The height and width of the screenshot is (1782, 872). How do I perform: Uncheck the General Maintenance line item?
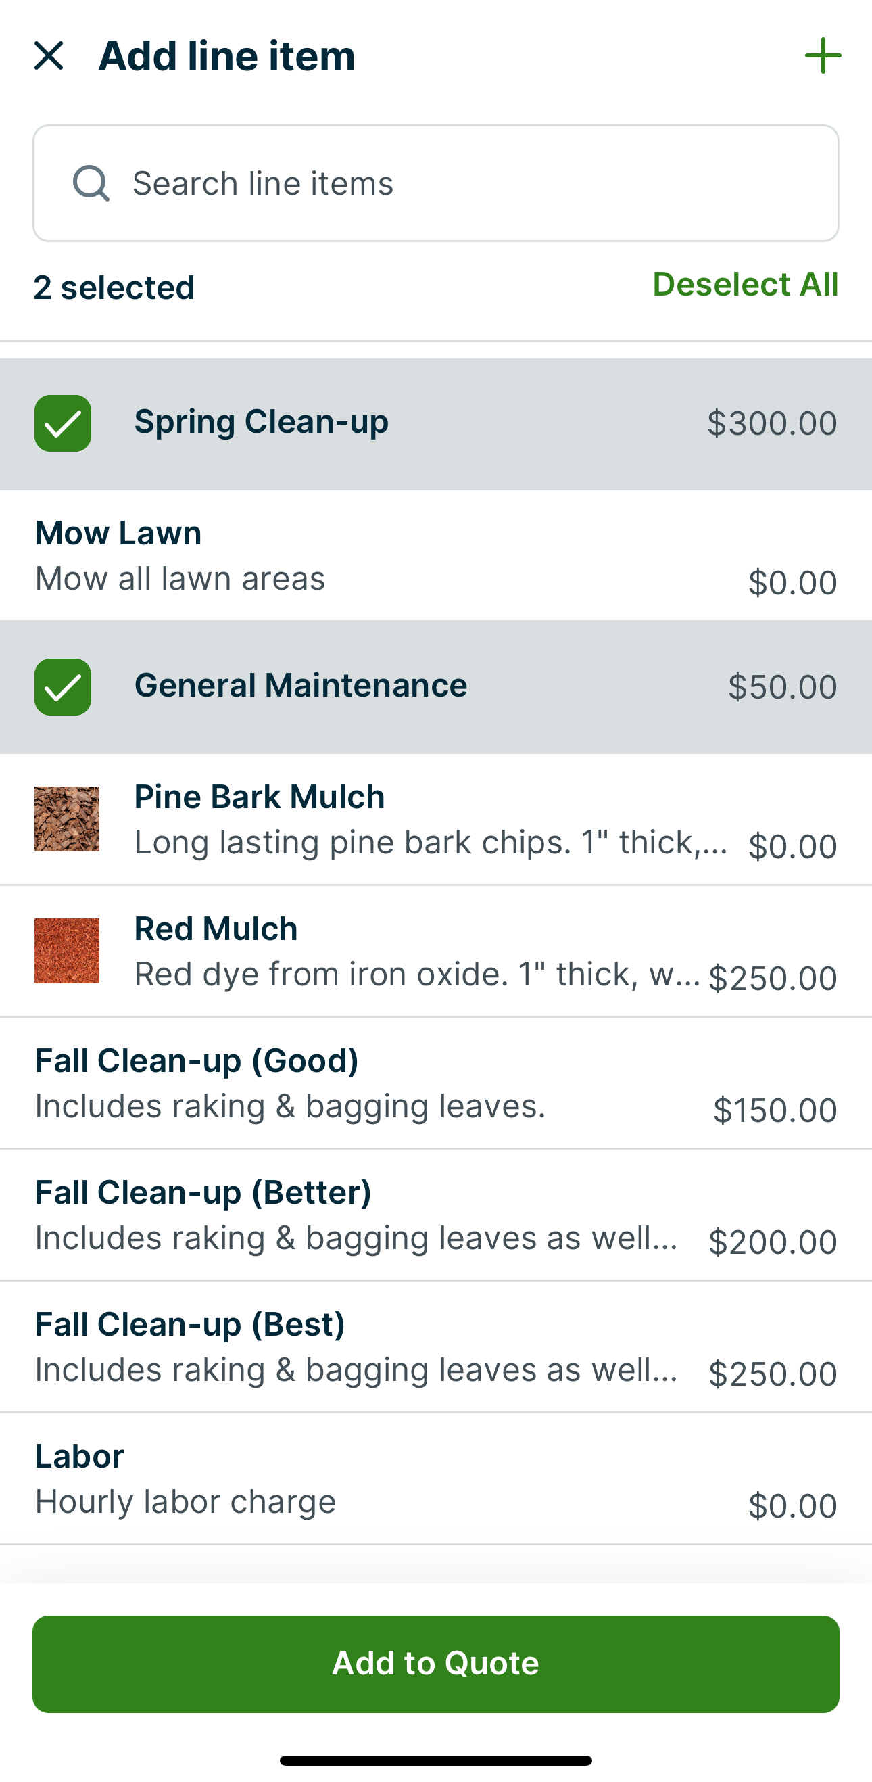pyautogui.click(x=62, y=686)
